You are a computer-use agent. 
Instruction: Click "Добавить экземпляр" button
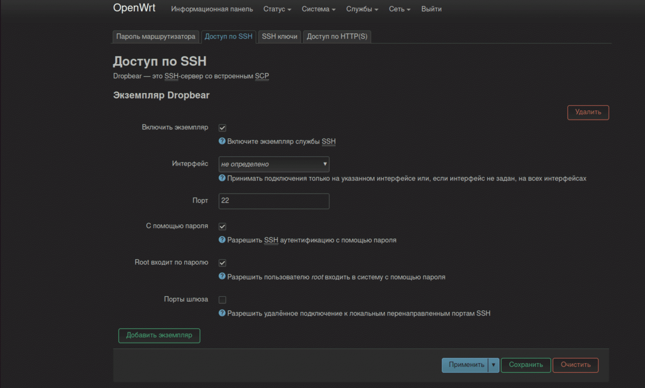[x=159, y=335]
